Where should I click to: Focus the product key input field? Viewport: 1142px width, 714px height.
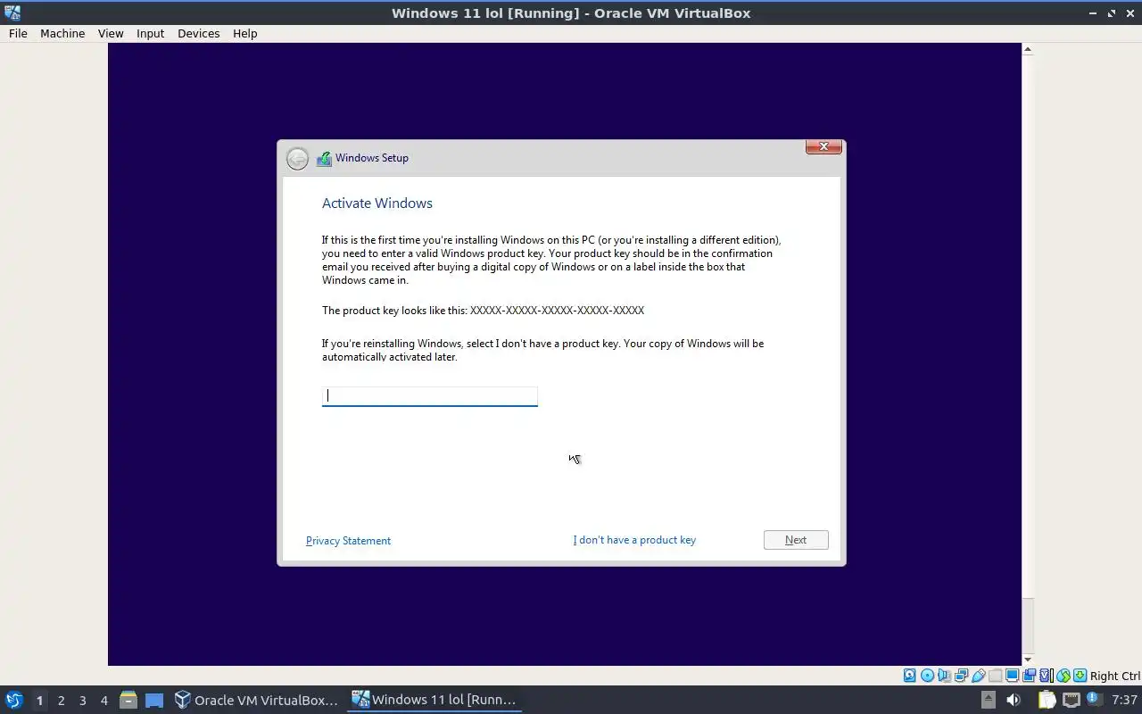429,396
